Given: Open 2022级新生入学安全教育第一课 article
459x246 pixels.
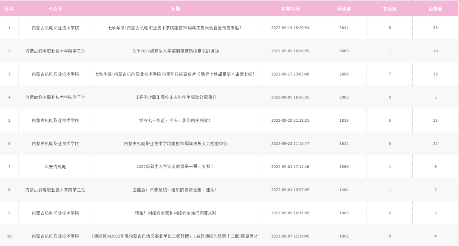Looking at the screenshot, I should tap(175, 167).
